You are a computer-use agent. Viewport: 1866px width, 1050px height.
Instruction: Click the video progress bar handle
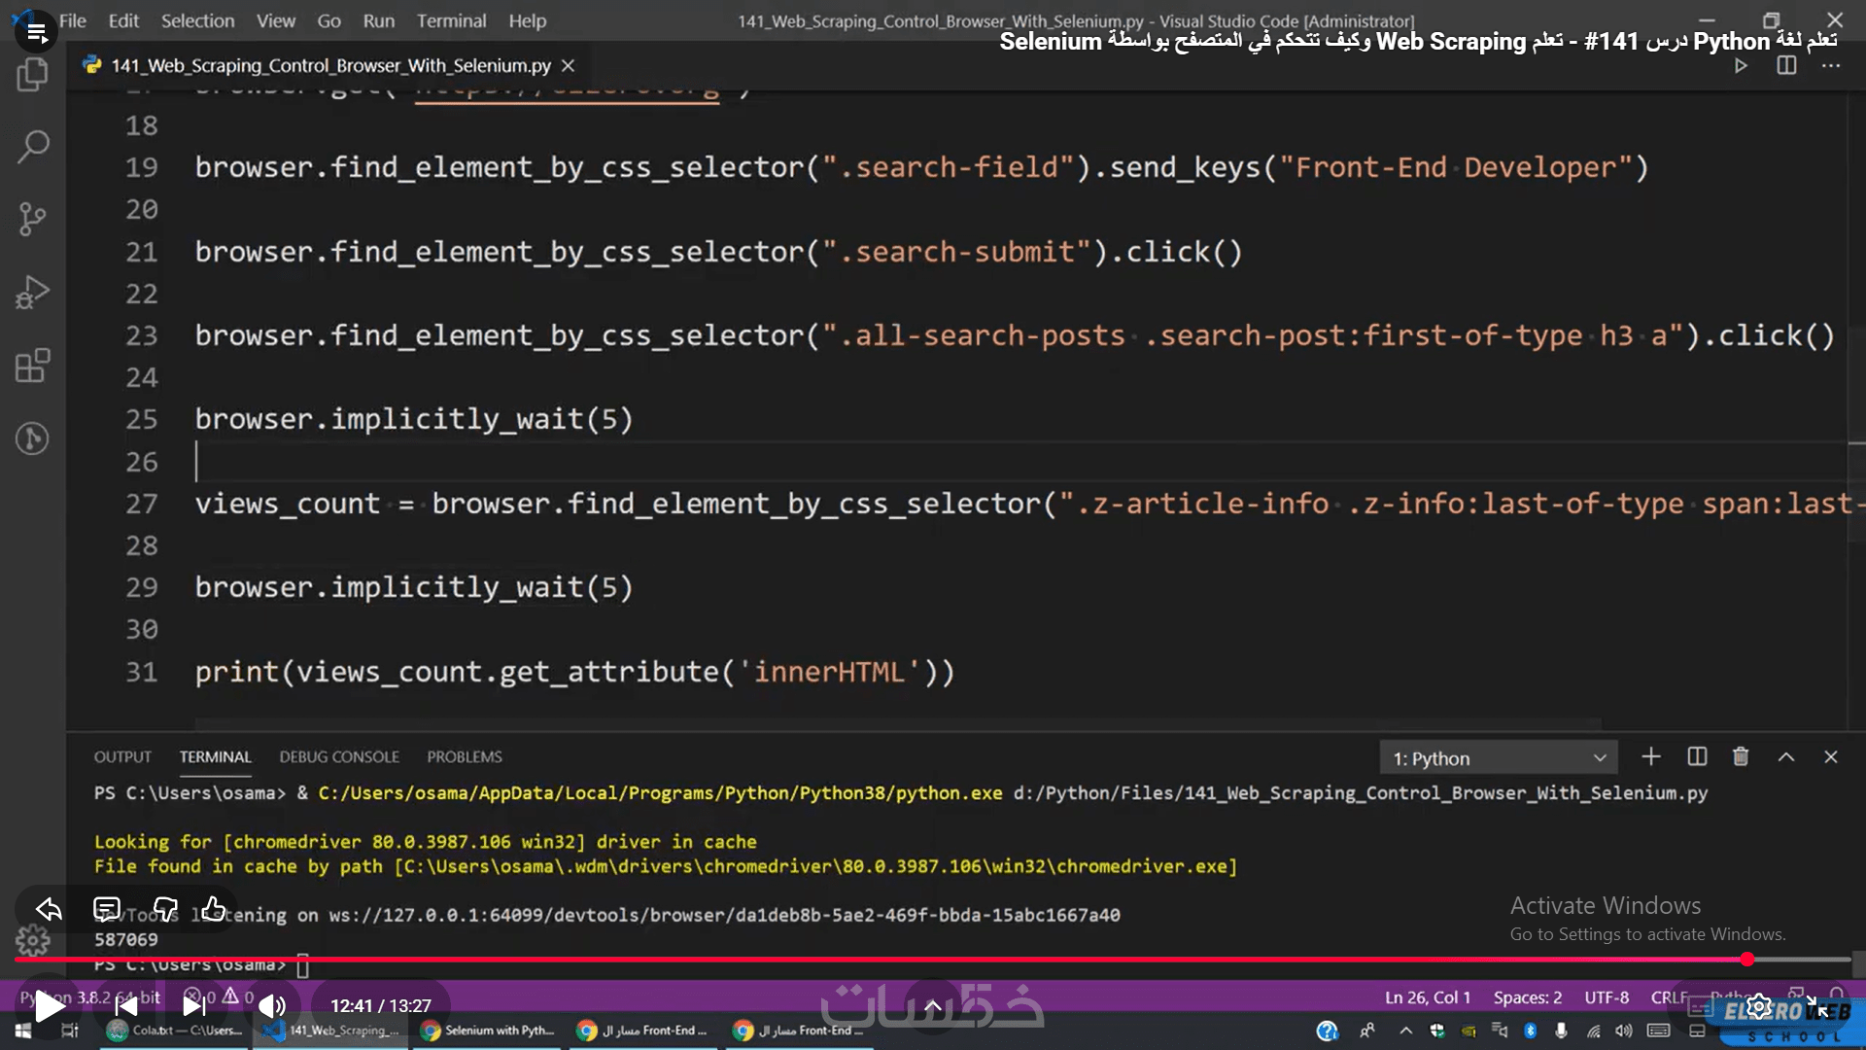[x=1747, y=960]
